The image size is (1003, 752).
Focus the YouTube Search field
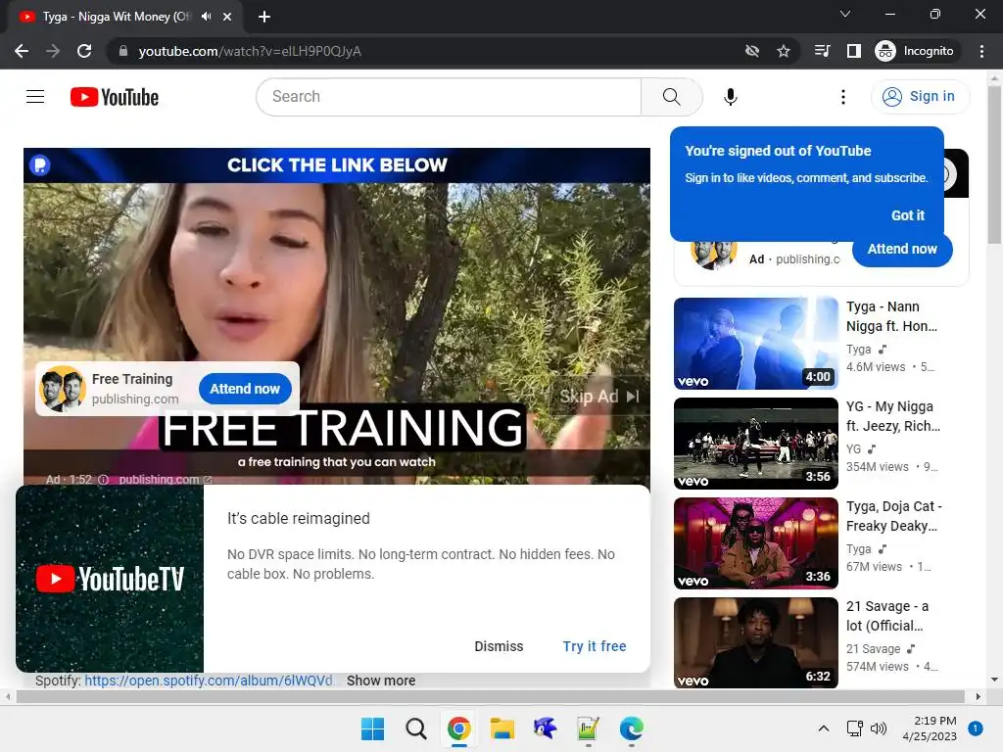(449, 97)
